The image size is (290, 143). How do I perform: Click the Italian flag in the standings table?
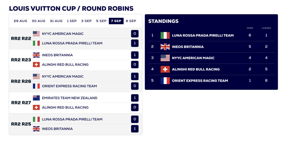(165, 35)
